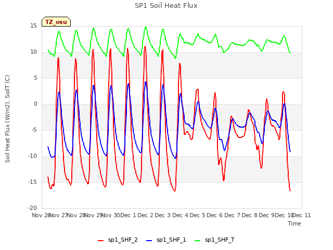Click the -20 y-axis tick label
Screen dimensions: 333x250
[x=32, y=208]
